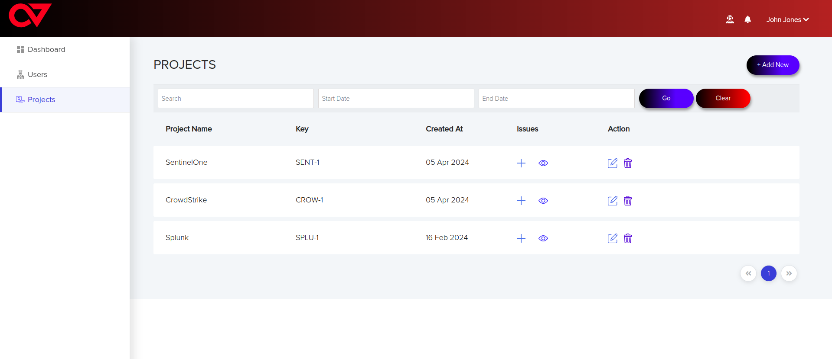Click SentinelOne's 05 Apr 2024 date
The image size is (832, 359).
(x=447, y=162)
